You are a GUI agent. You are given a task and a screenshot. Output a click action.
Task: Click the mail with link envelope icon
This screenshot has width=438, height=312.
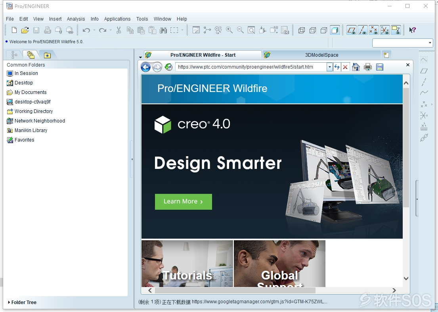click(69, 30)
